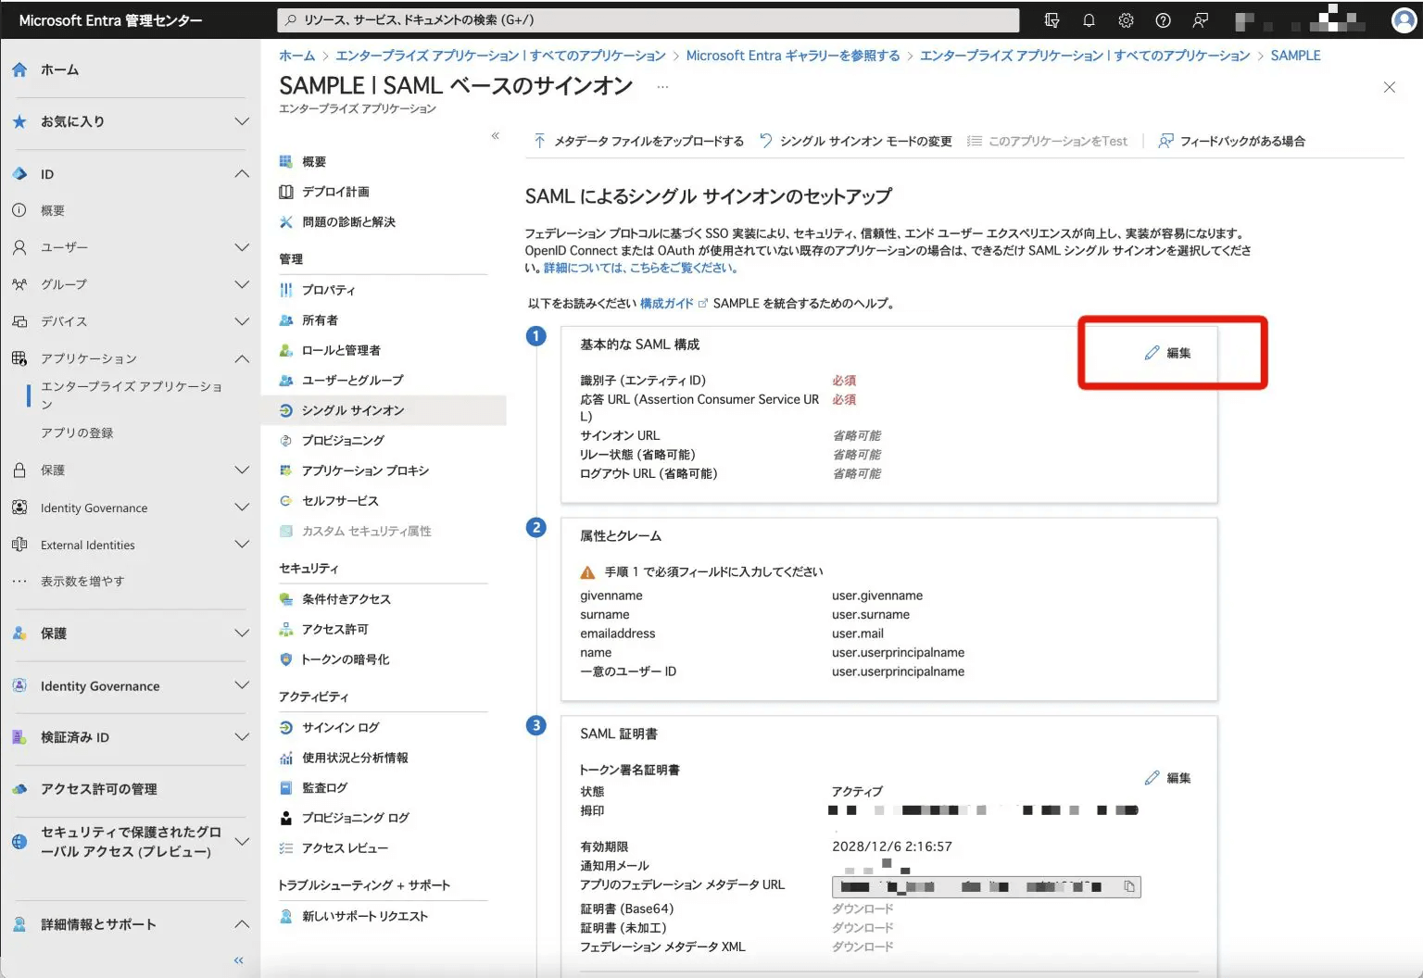Click the お気に入り star icon
Screen dimensions: 1423x978
tap(19, 121)
